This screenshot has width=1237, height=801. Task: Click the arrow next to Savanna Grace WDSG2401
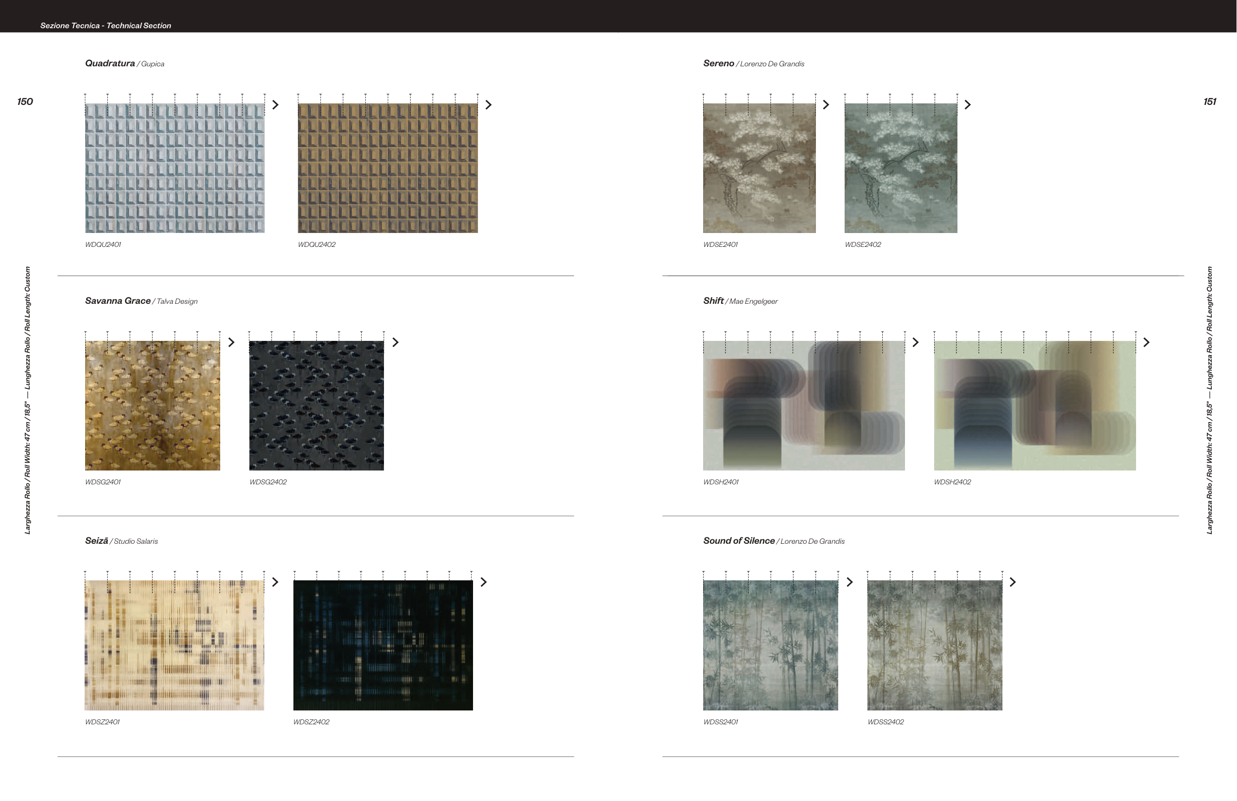231,342
